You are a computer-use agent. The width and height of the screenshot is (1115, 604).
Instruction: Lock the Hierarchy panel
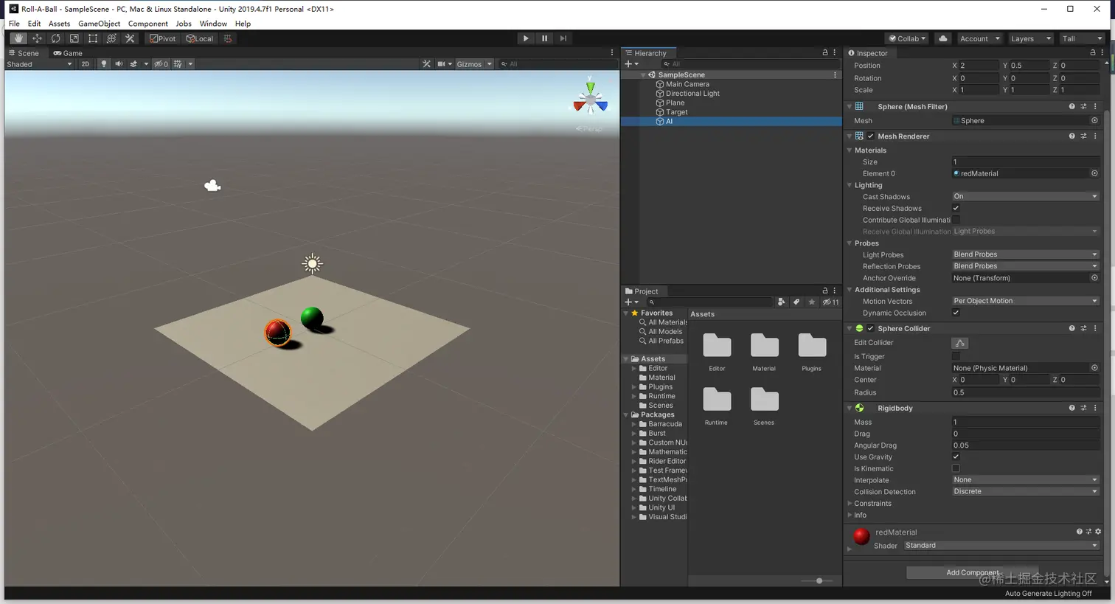825,52
